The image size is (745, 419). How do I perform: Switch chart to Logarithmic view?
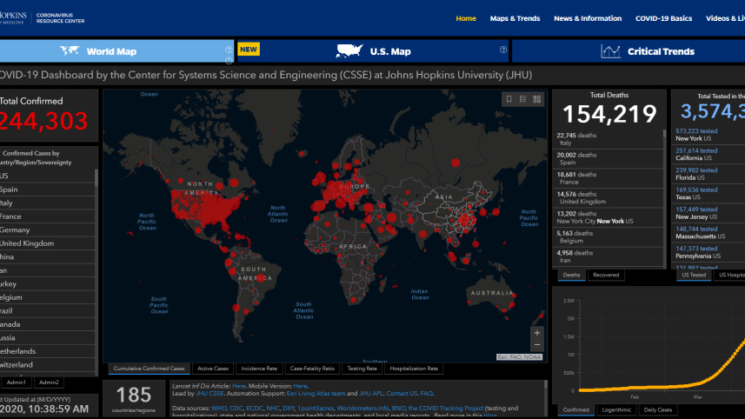(615, 409)
